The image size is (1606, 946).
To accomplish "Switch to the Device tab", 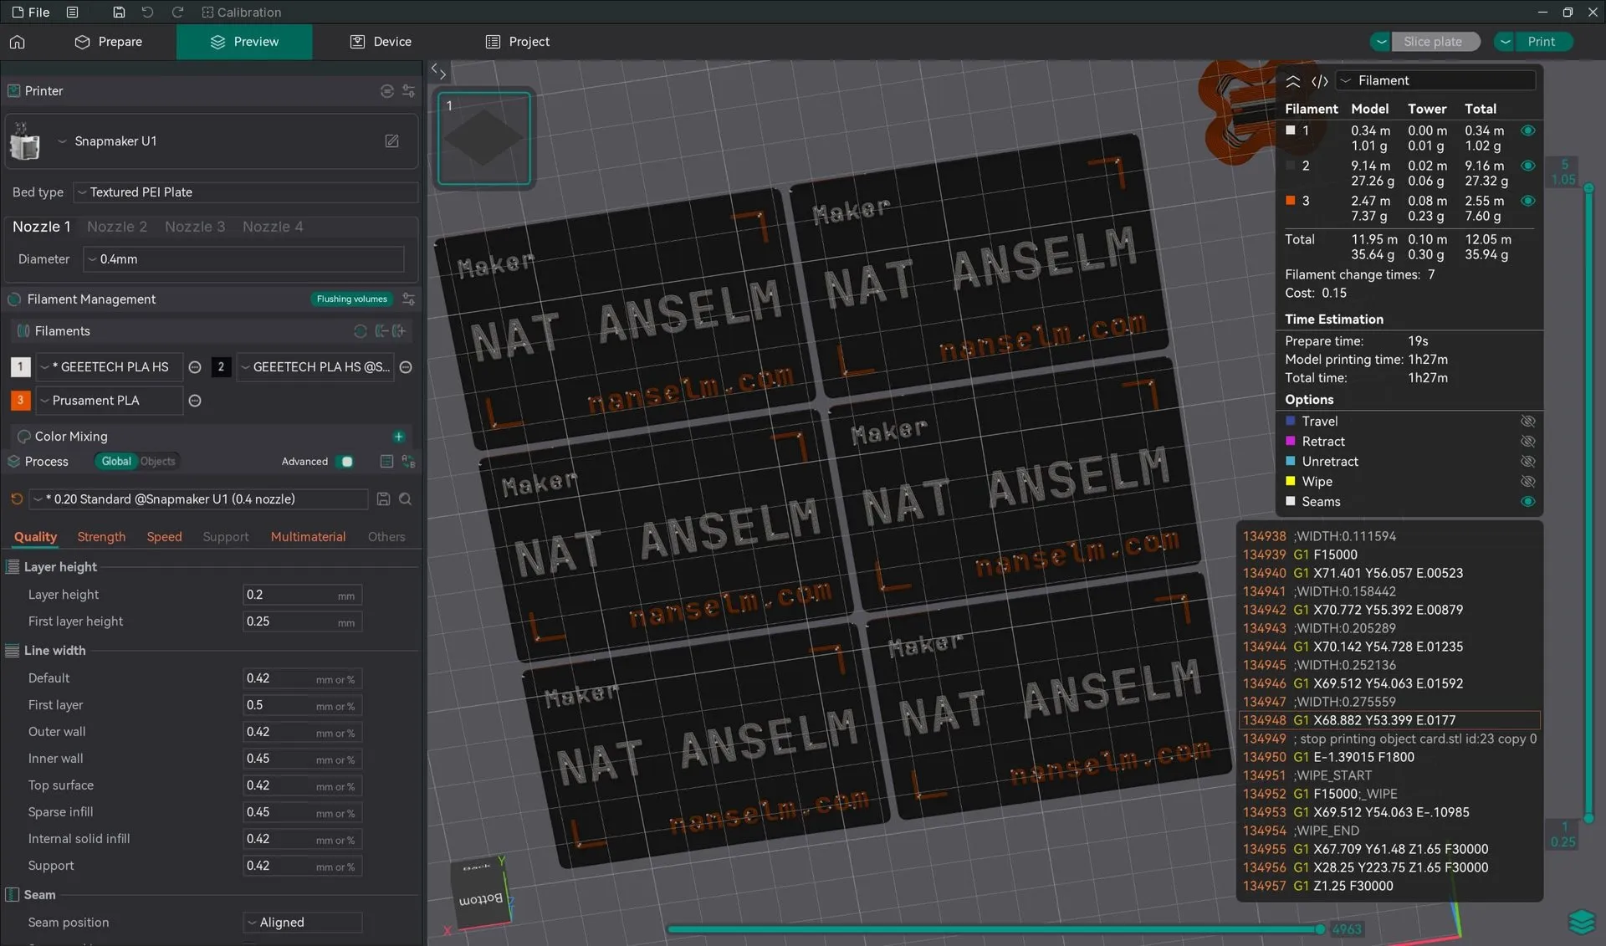I will coord(381,42).
